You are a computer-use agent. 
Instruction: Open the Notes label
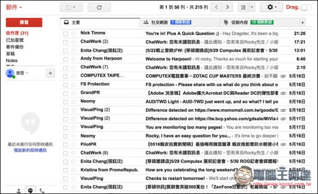[12, 60]
